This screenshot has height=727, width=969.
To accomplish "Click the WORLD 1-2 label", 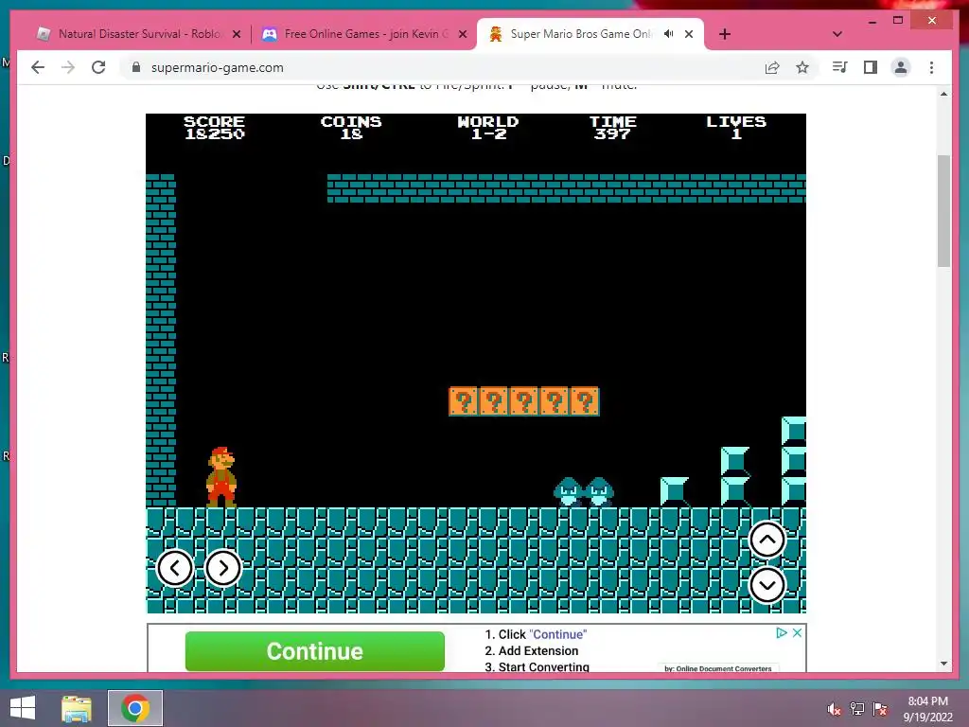I will point(488,128).
